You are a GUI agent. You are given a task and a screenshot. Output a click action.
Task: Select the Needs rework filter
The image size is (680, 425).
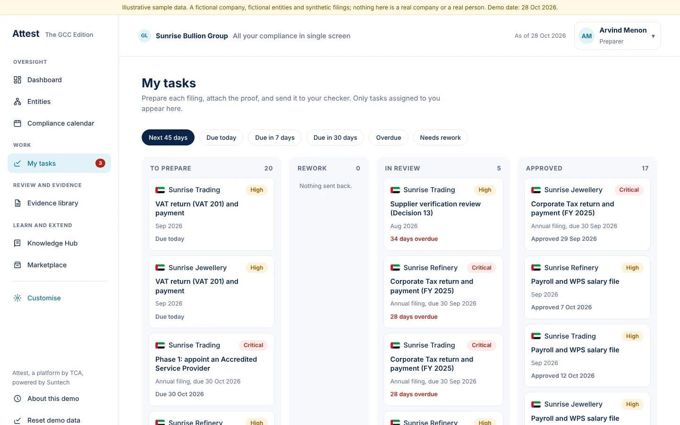[x=441, y=137]
